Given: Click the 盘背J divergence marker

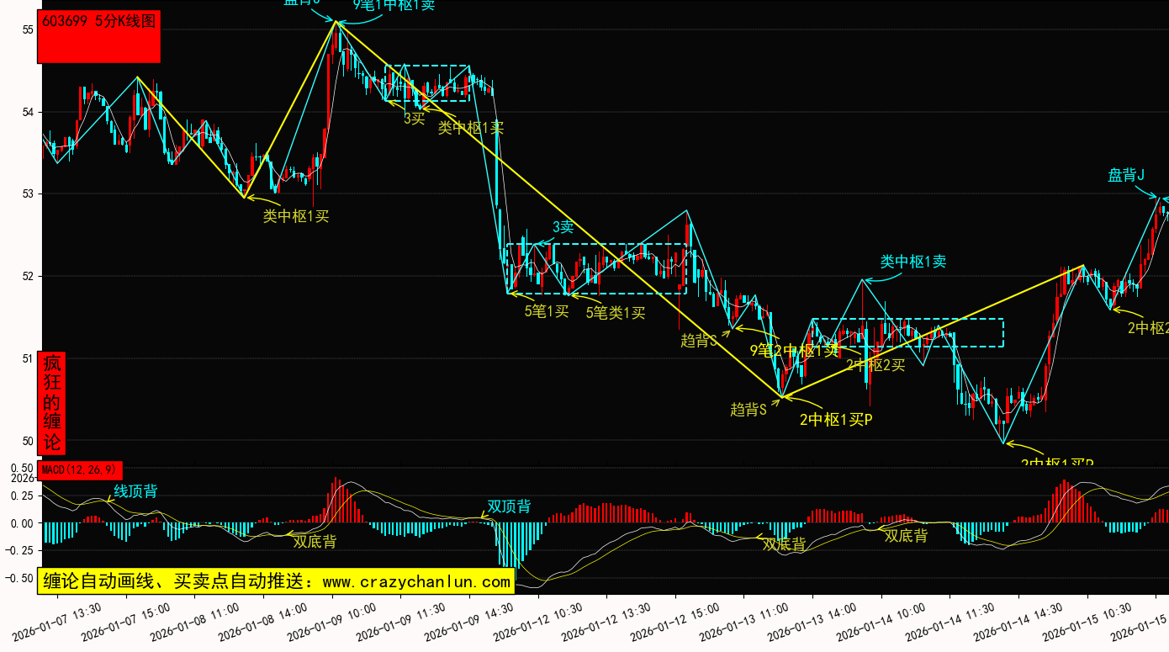Looking at the screenshot, I should 1126,175.
